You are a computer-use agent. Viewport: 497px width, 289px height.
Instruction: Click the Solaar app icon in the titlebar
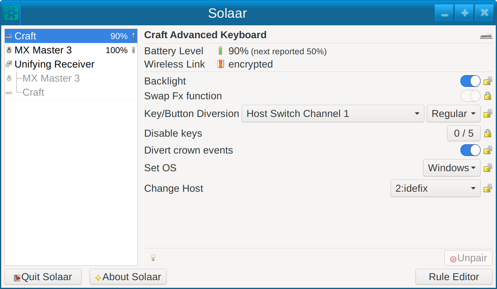coord(10,12)
